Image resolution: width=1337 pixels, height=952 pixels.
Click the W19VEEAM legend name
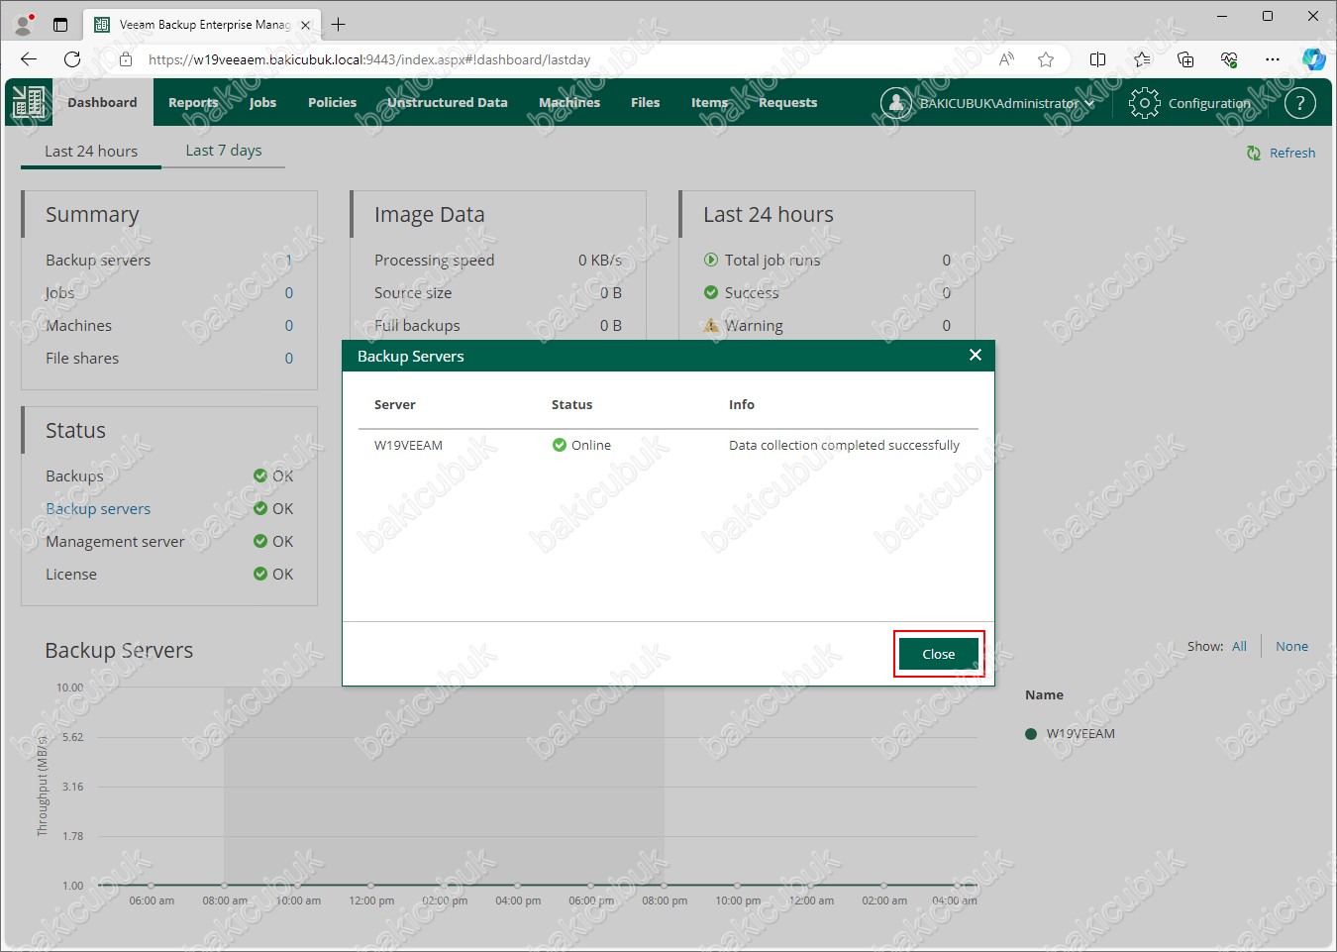point(1080,734)
